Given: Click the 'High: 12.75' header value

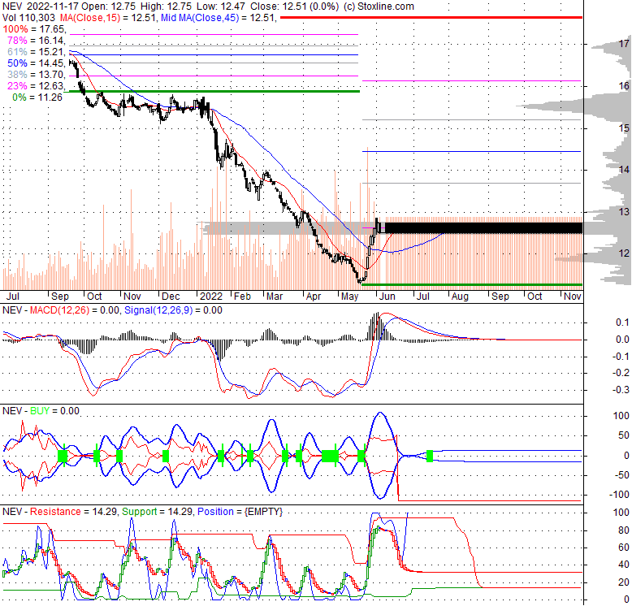Looking at the screenshot, I should pyautogui.click(x=167, y=6).
